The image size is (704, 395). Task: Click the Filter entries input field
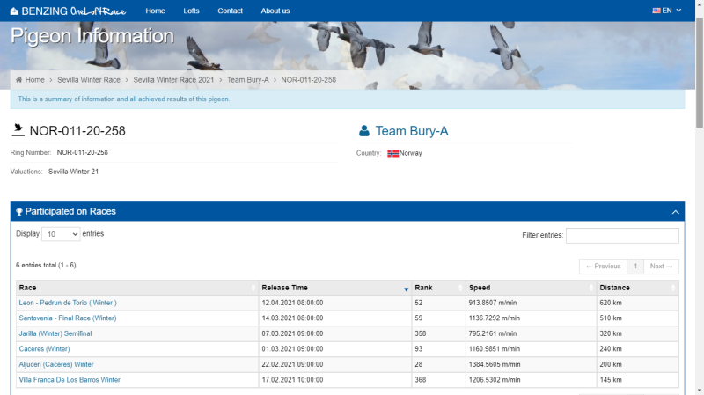click(622, 236)
